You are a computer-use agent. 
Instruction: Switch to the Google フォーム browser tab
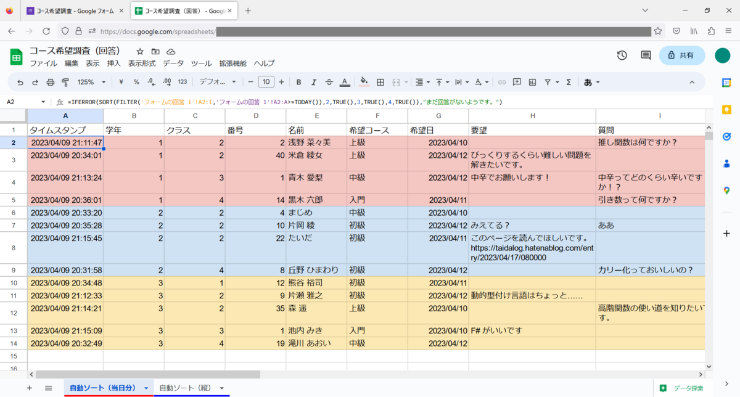76,11
